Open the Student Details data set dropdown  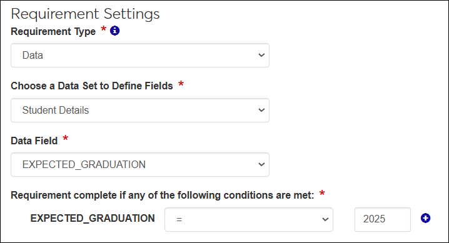[140, 110]
